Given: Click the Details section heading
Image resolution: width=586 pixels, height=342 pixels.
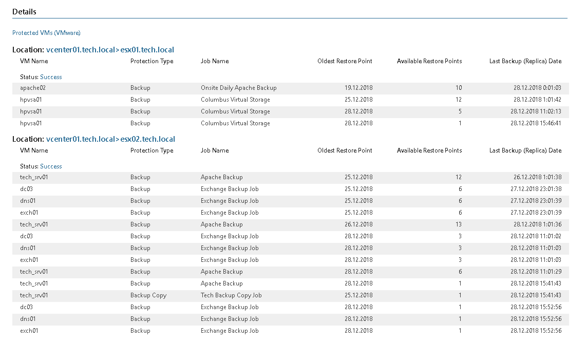Looking at the screenshot, I should pyautogui.click(x=24, y=11).
